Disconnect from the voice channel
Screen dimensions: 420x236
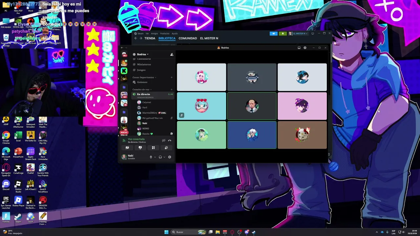(170, 141)
